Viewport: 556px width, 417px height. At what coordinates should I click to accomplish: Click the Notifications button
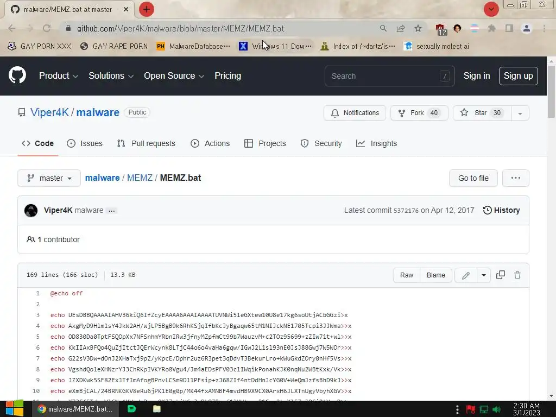tap(355, 113)
